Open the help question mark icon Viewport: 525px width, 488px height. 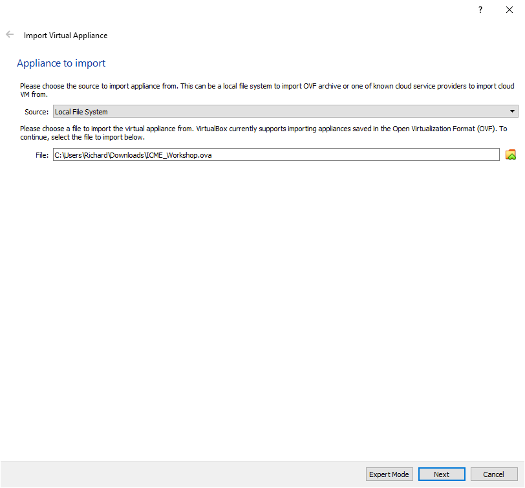coord(480,10)
